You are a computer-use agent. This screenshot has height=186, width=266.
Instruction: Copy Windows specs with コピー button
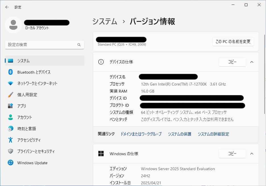(x=232, y=154)
